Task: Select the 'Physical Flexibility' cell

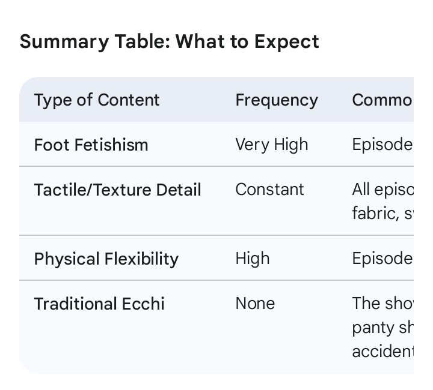Action: click(106, 259)
